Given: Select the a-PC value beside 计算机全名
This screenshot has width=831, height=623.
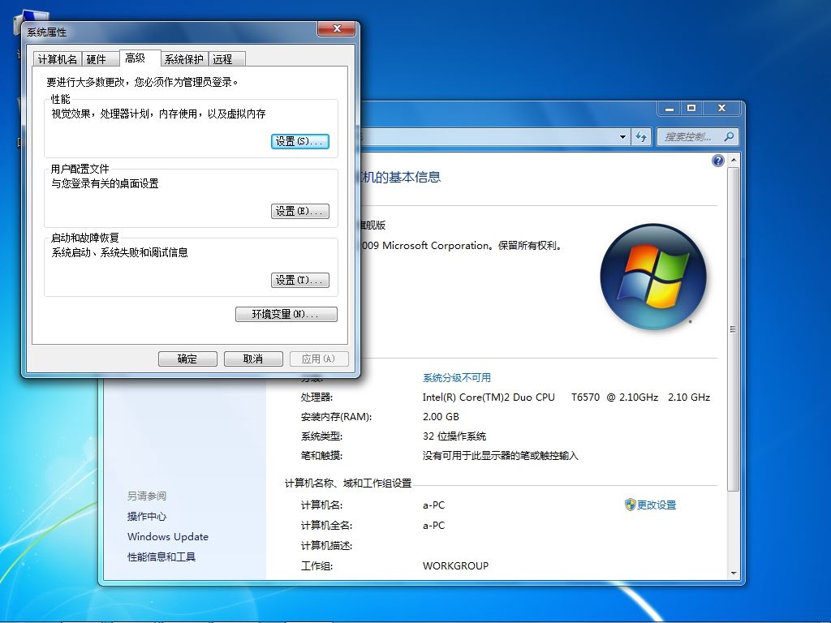Looking at the screenshot, I should point(433,526).
